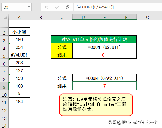
Task: Select cell A2 containing 小小筱
Action: pos(19,32)
